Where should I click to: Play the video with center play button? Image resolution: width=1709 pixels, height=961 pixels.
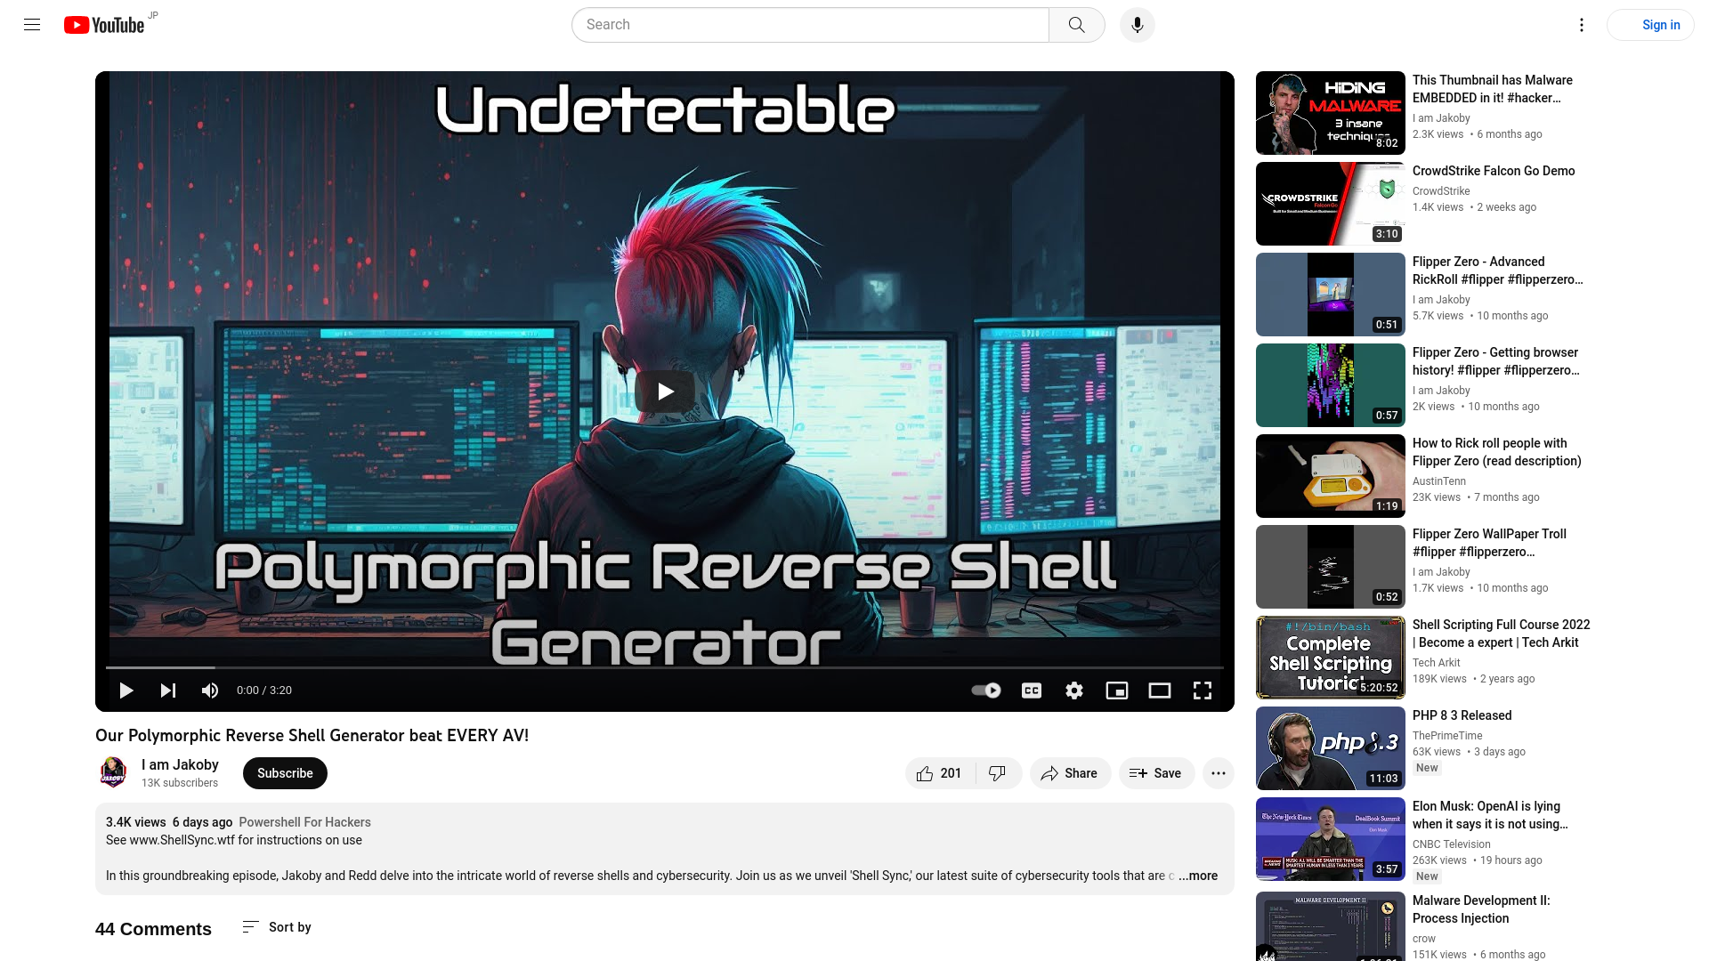665,392
